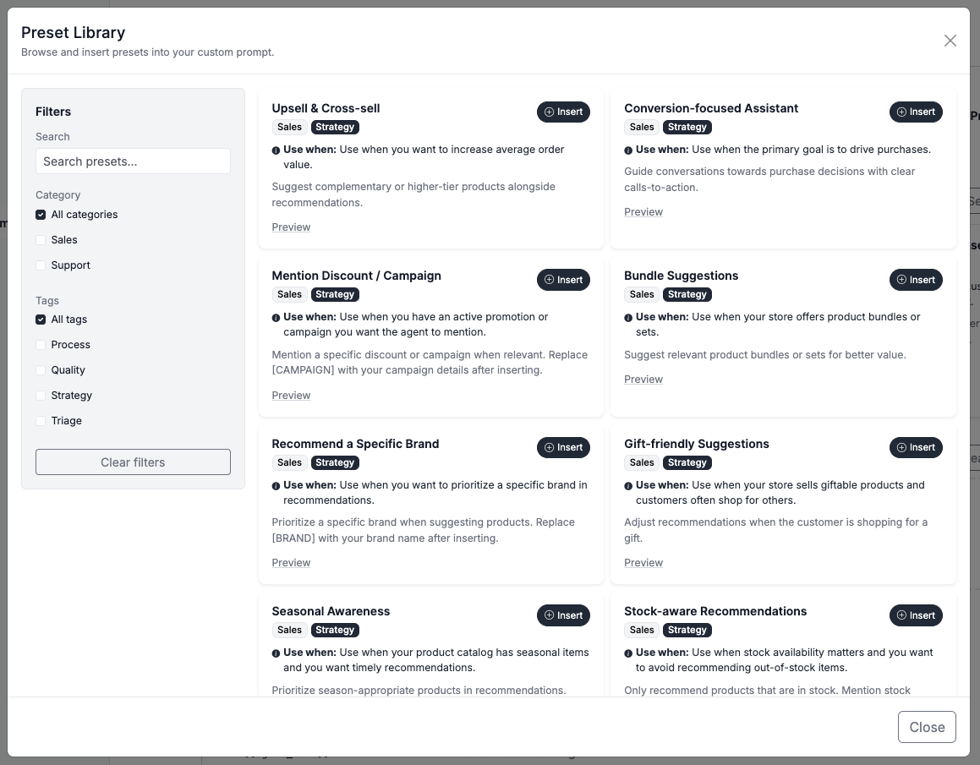Enable the Strategy tag filter
The image size is (980, 765).
tap(41, 396)
